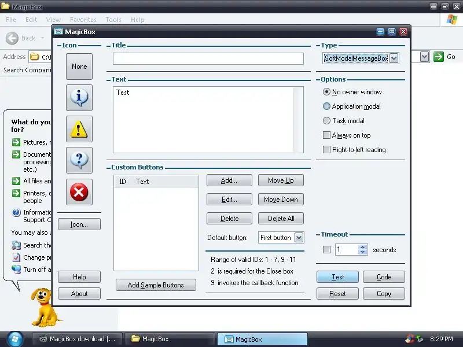Screen dimensions: 463x347
Task: Open Back button history dropdown arrow
Action: 42,38
